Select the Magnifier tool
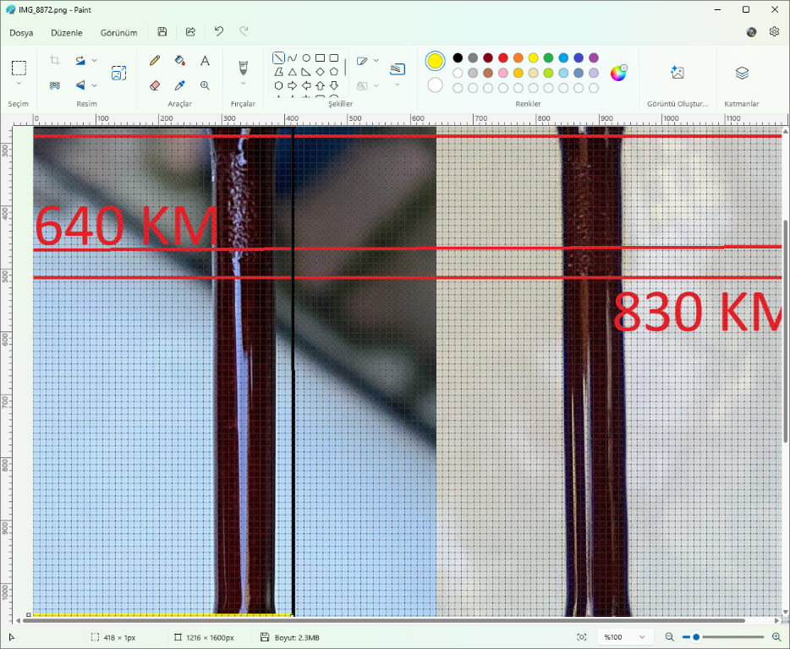The height and width of the screenshot is (649, 790). 205,85
